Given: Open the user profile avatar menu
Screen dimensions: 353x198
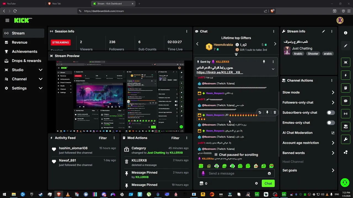Looking at the screenshot, I should pos(340,20).
